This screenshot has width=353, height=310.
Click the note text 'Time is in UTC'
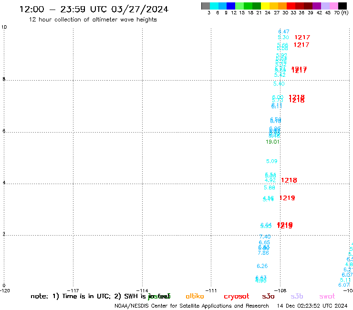pos(86,296)
